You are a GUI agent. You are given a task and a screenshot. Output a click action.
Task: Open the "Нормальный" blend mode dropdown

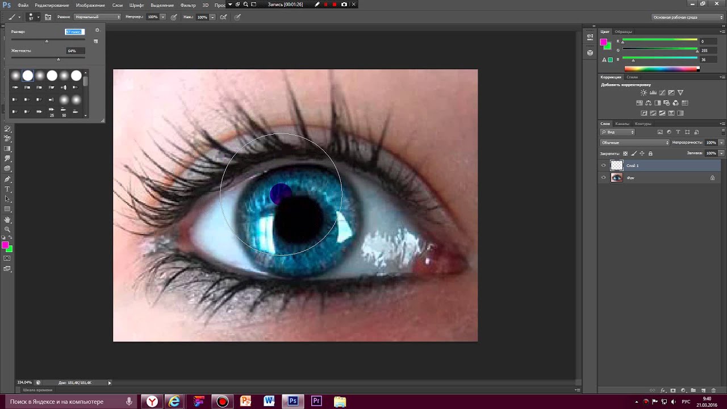(x=98, y=17)
